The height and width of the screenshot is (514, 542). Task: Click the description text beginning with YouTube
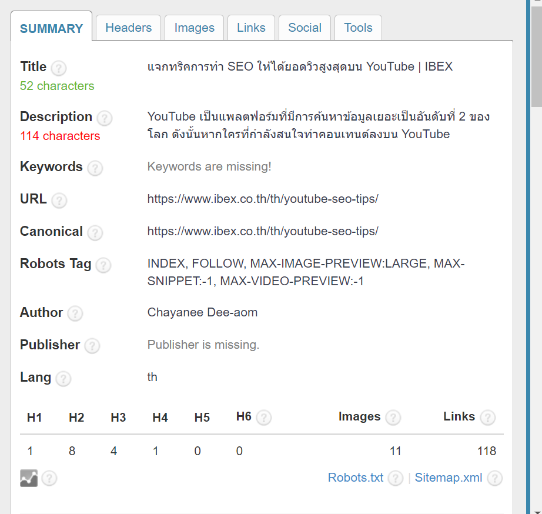coord(319,125)
